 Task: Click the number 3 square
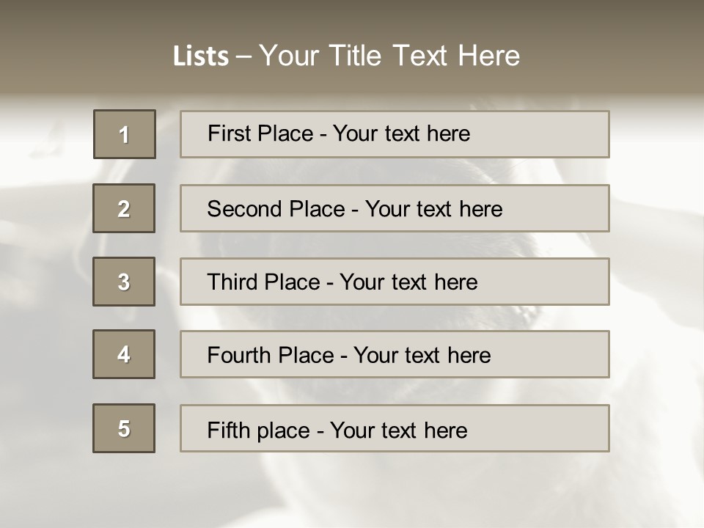(x=124, y=282)
